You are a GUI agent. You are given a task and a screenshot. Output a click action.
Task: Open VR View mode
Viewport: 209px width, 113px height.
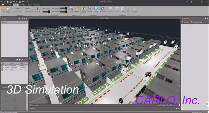click(x=37, y=9)
